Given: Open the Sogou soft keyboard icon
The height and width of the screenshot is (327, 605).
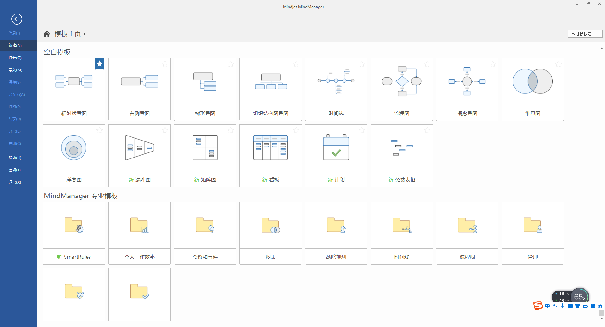Looking at the screenshot, I should 570,306.
